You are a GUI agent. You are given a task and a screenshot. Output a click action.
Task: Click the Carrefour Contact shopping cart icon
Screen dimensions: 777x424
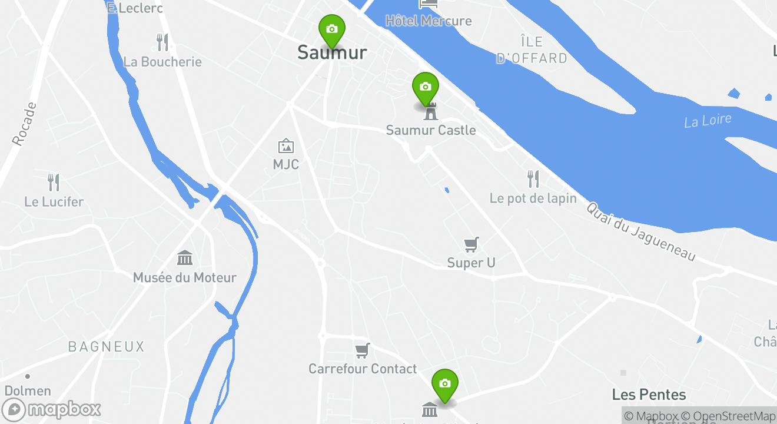point(363,350)
